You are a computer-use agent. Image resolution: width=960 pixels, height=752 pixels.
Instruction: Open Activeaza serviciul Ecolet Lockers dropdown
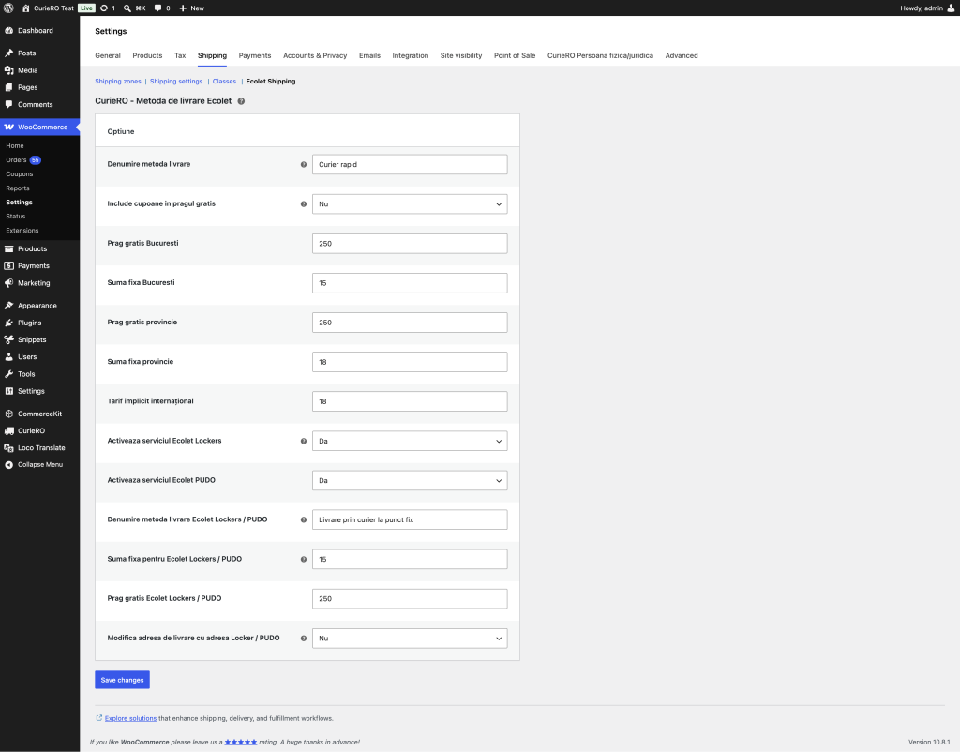[x=410, y=441]
